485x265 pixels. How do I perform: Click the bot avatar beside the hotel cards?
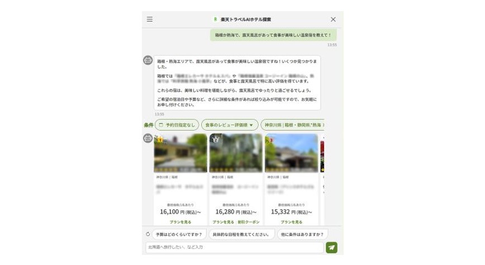pos(148,138)
